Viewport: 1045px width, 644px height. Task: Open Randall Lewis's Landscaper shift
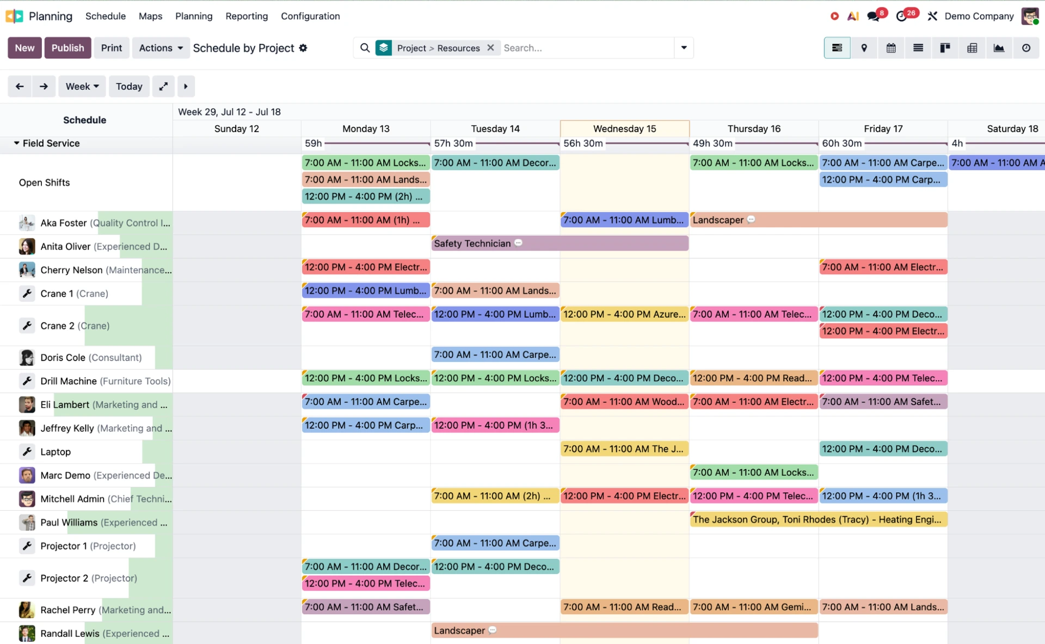(x=625, y=630)
